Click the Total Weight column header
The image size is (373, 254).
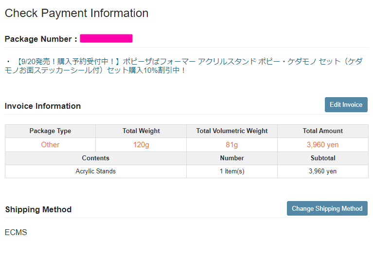click(141, 131)
